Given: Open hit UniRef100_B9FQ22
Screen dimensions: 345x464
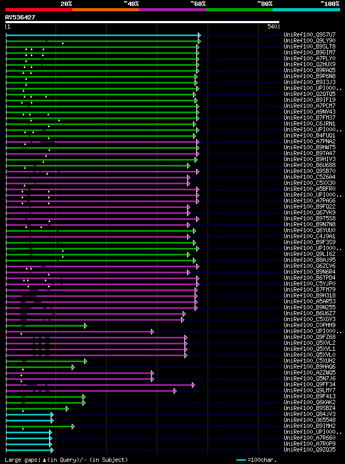Looking at the screenshot, I should [x=310, y=206].
